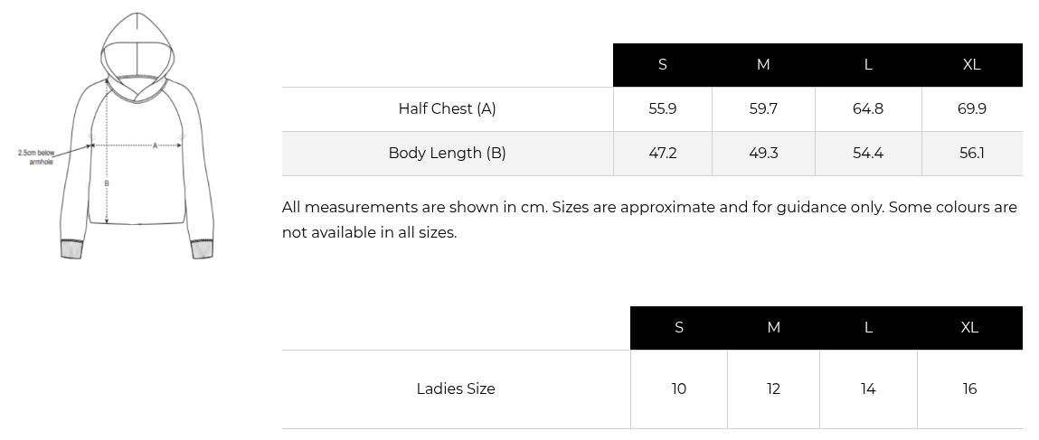Click the 64.8 half chest value
The height and width of the screenshot is (440, 1039).
[x=868, y=109]
